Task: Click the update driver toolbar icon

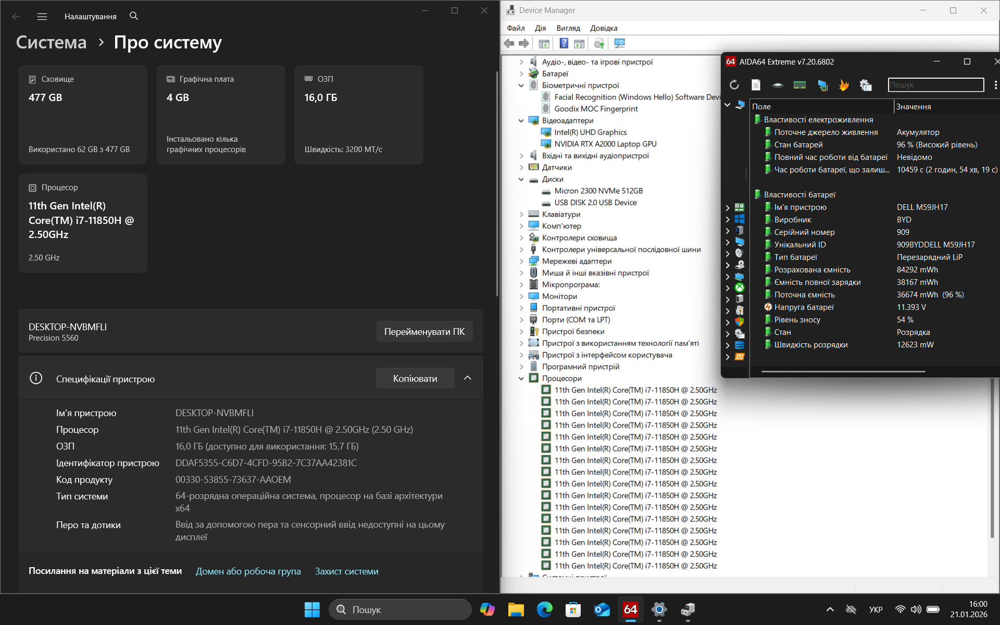Action: (599, 44)
